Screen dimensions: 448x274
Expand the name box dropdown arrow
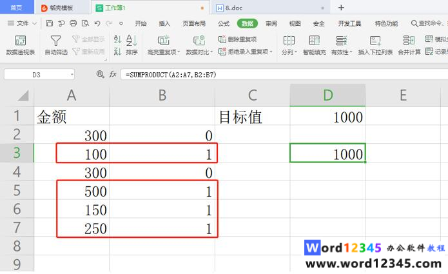click(x=72, y=75)
